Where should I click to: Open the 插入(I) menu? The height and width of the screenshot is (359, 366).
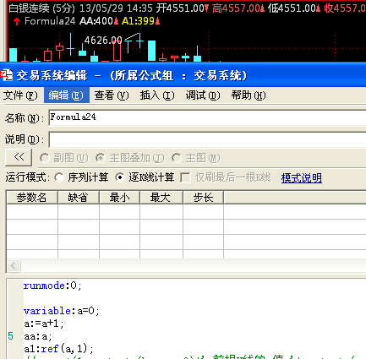click(157, 95)
